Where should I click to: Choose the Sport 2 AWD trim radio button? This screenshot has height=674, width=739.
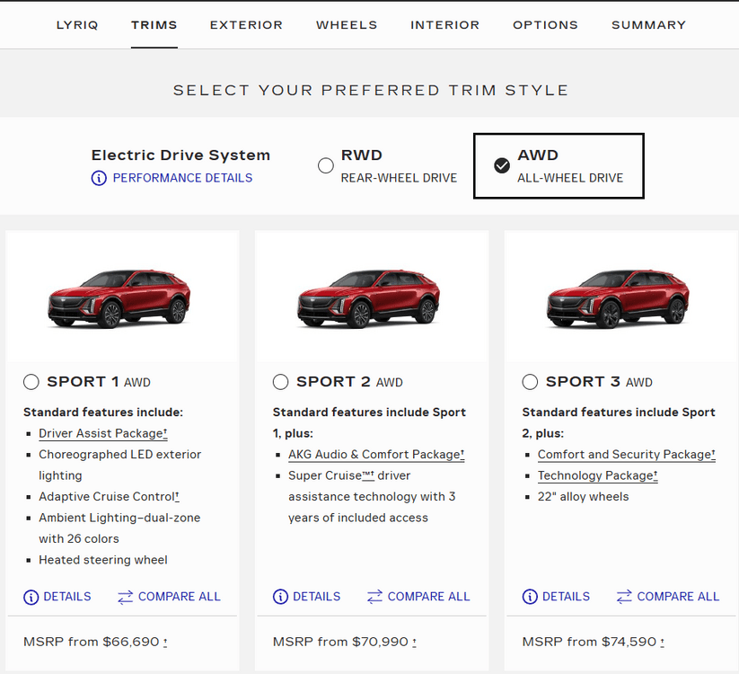coord(281,382)
